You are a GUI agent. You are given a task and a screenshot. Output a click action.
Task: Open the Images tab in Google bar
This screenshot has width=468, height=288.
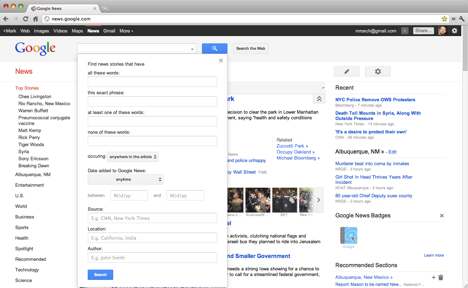point(41,31)
